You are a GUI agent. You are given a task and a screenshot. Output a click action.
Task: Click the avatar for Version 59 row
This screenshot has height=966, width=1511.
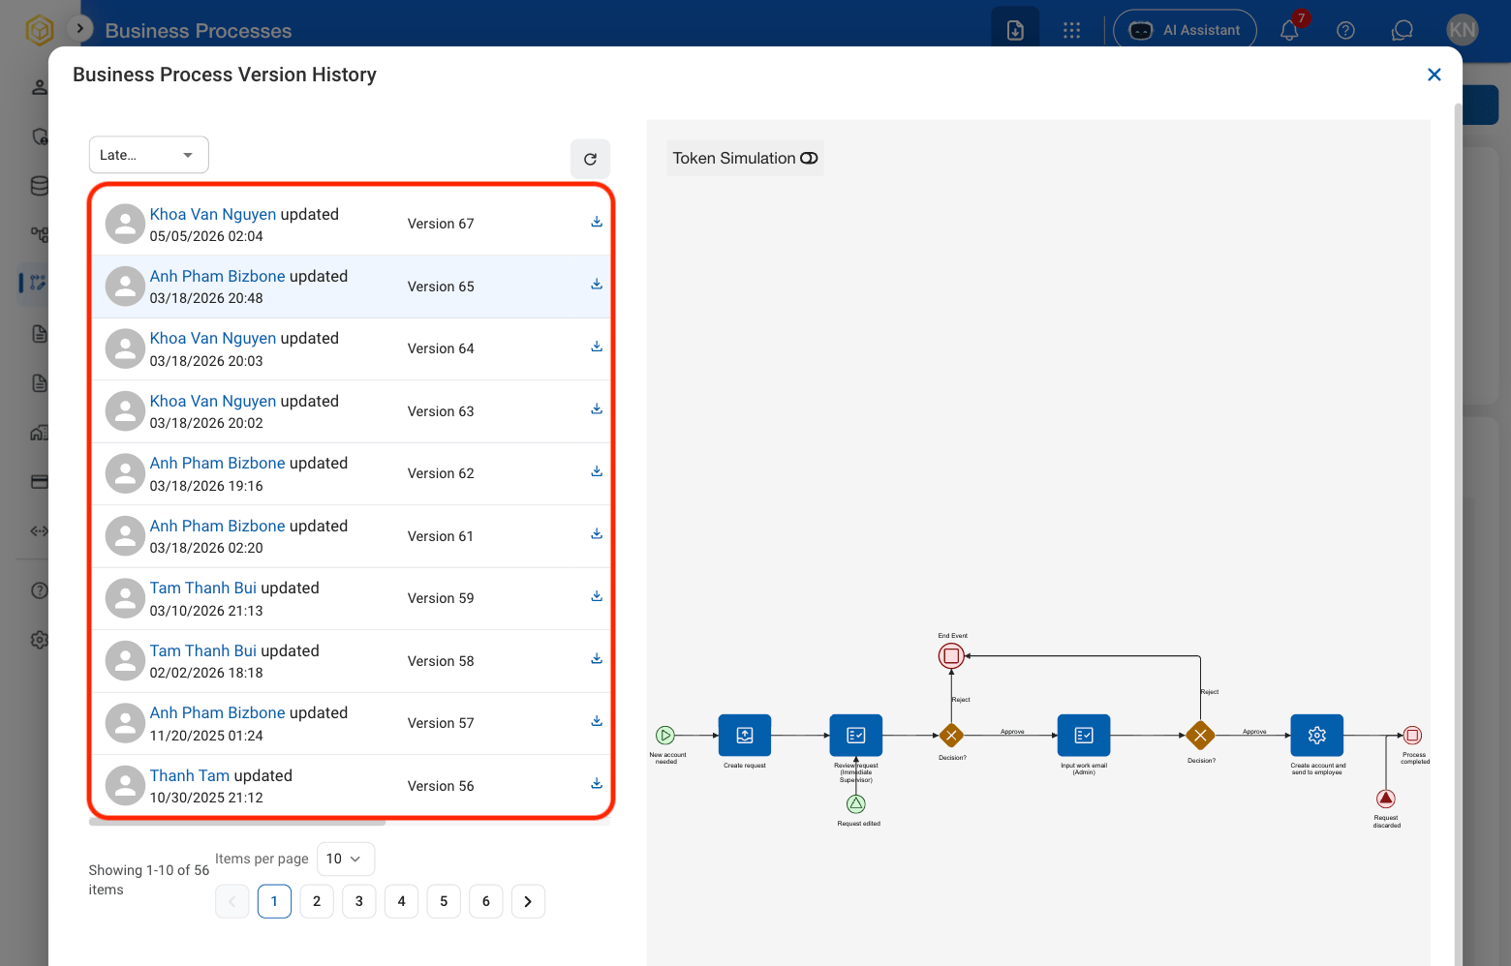pos(125,598)
